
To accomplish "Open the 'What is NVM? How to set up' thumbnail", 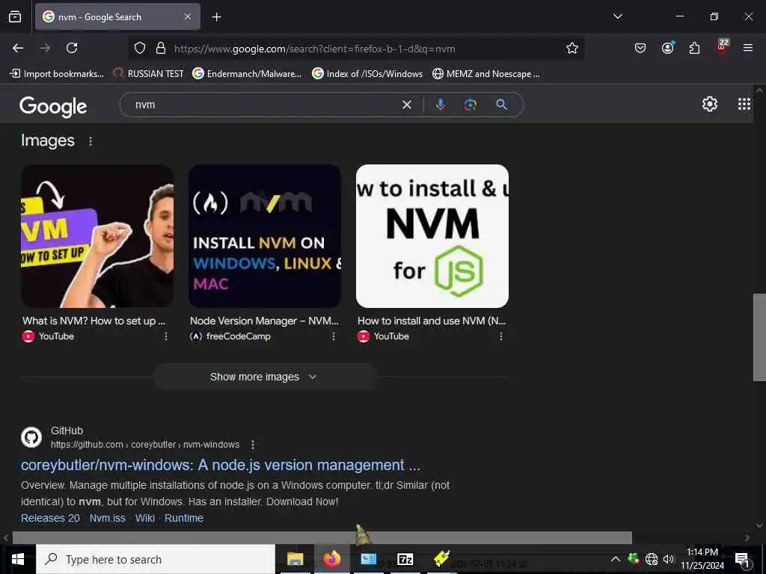I will click(x=97, y=235).
